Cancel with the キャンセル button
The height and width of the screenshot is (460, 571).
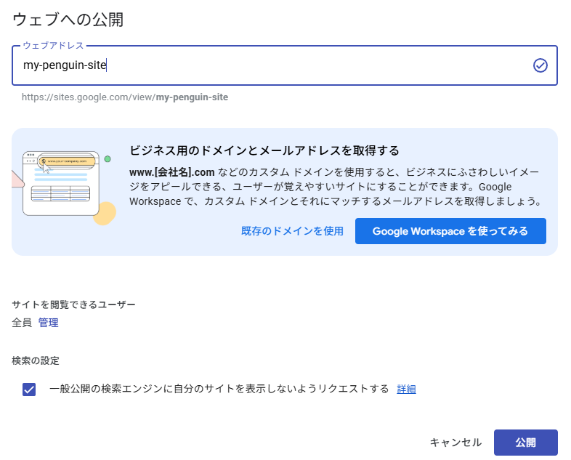tap(455, 443)
